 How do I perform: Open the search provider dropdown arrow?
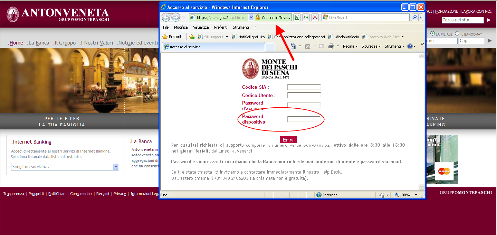point(421,17)
